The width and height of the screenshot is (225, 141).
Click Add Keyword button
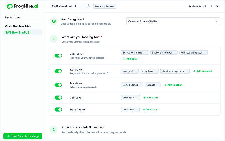[x=202, y=71]
